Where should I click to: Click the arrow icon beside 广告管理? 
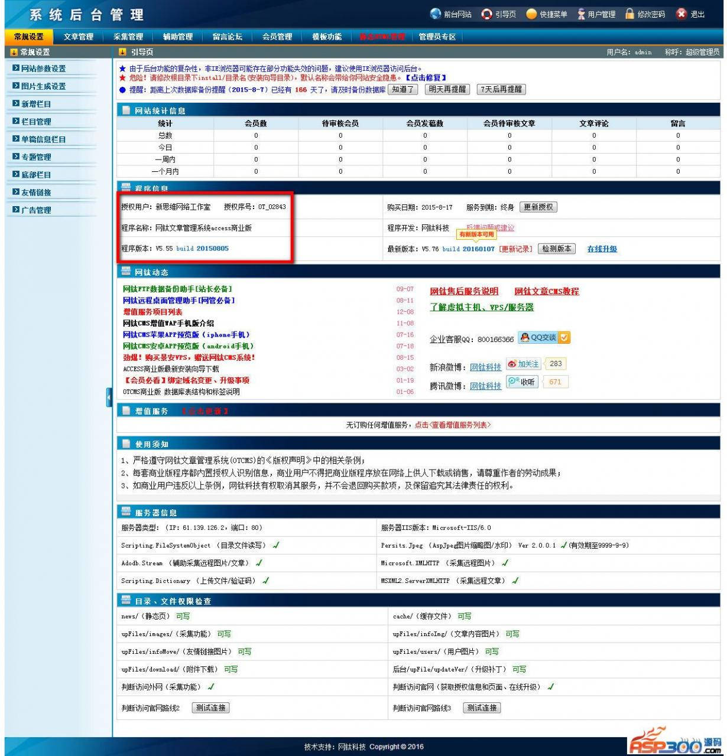coord(16,210)
